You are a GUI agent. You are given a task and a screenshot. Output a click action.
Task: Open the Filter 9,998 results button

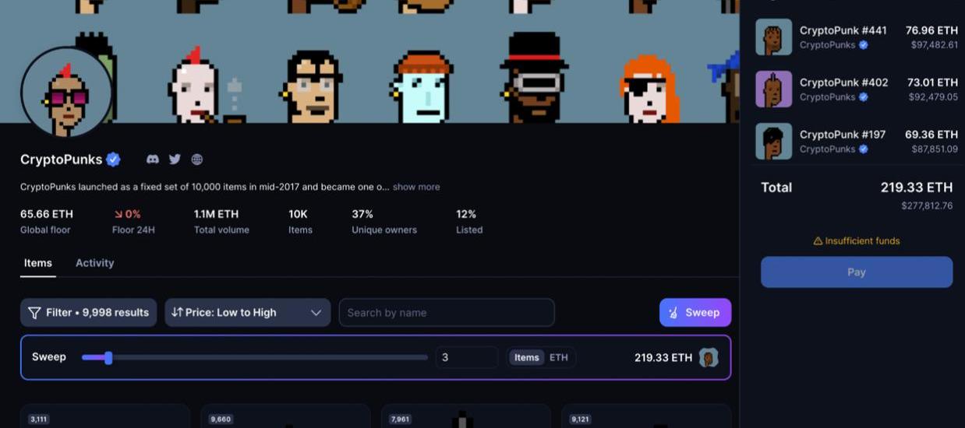click(x=88, y=312)
